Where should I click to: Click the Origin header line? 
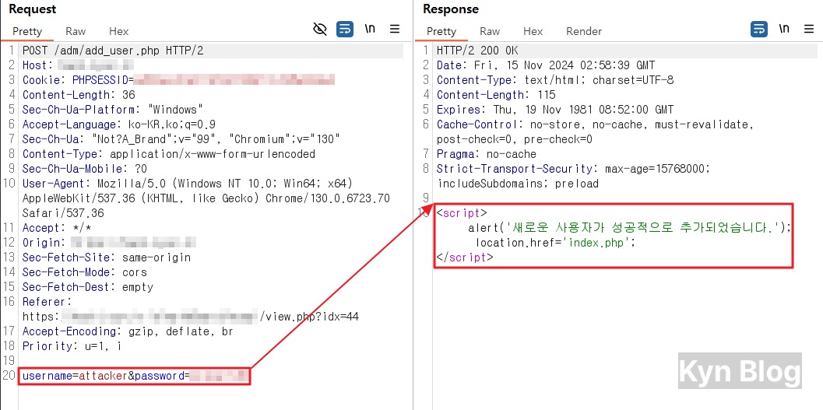(x=109, y=243)
